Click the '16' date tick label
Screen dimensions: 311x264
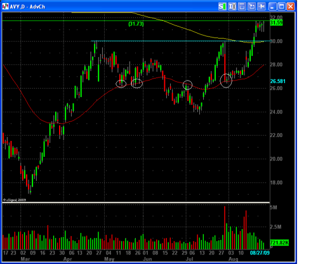coord(43,253)
